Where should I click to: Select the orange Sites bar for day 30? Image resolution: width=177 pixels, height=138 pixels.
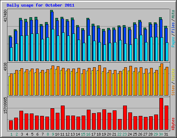[x=162, y=79]
